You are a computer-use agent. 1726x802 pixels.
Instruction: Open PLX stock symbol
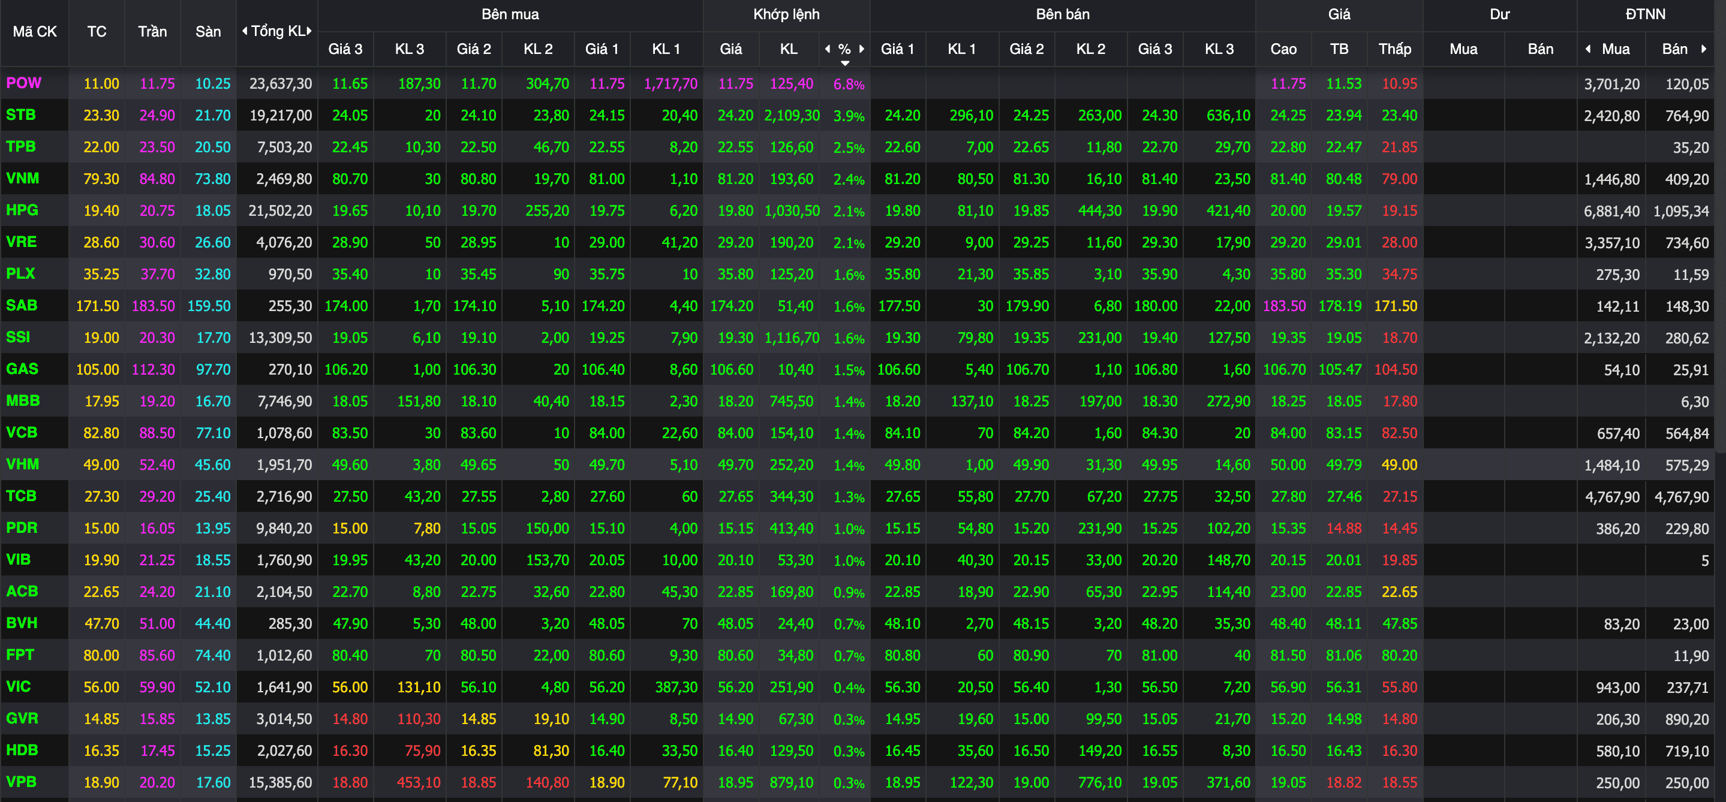(x=21, y=273)
